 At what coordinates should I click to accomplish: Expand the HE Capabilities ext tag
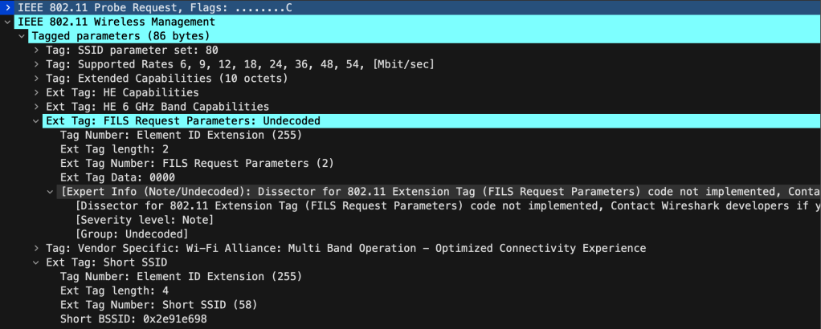[x=36, y=92]
